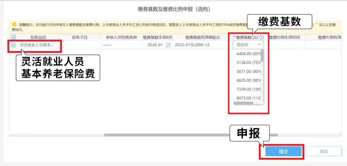The image size is (347, 166).
Task: Click the 灵活就业人员基本... cell in the row
Action: 37,45
